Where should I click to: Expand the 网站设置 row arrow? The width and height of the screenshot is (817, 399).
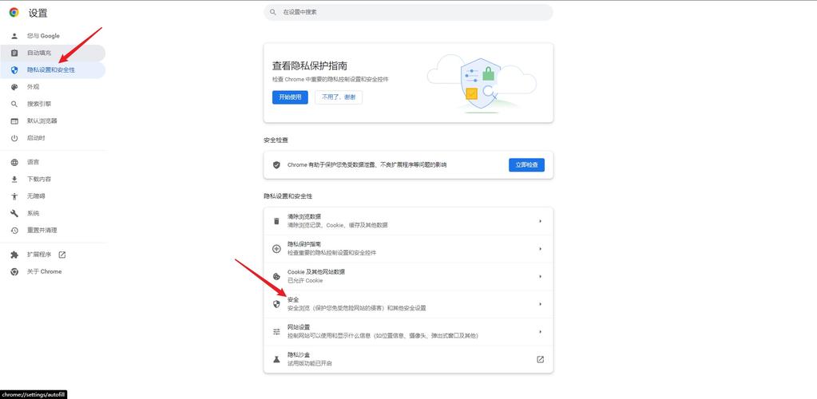point(541,332)
